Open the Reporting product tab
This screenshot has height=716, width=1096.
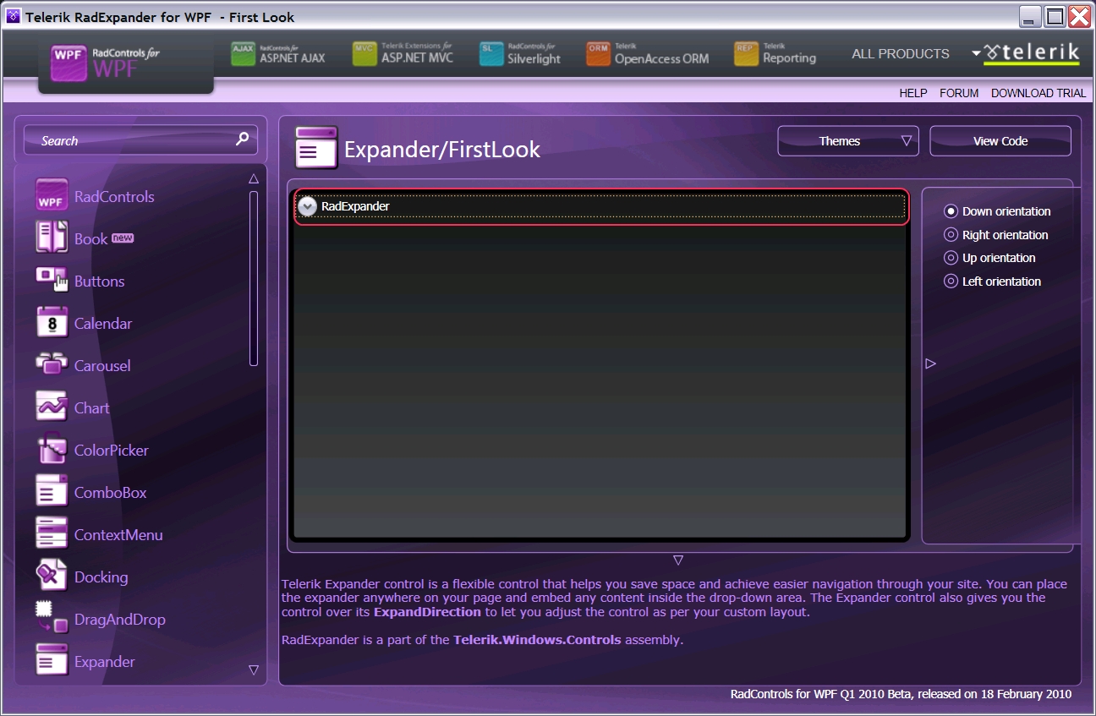click(x=775, y=53)
